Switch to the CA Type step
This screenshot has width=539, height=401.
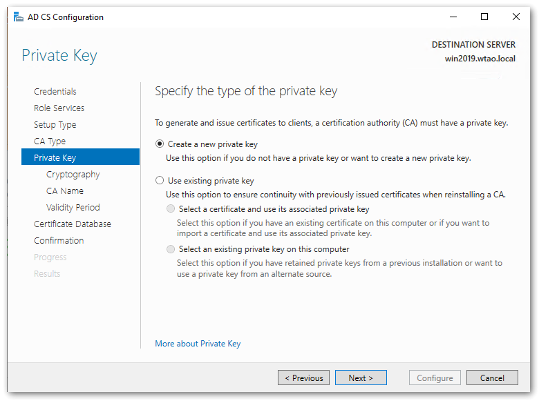[x=50, y=141]
